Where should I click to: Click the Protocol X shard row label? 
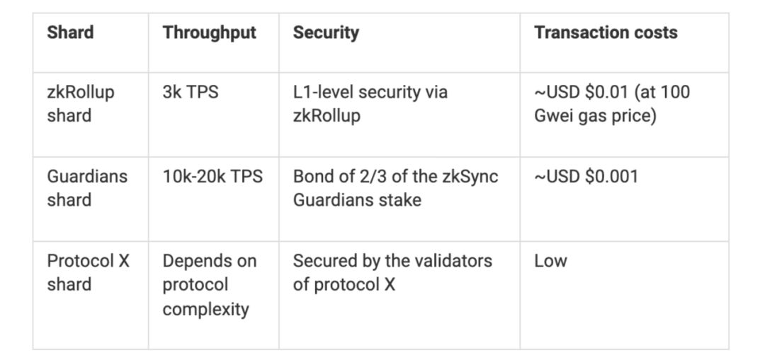tap(89, 272)
